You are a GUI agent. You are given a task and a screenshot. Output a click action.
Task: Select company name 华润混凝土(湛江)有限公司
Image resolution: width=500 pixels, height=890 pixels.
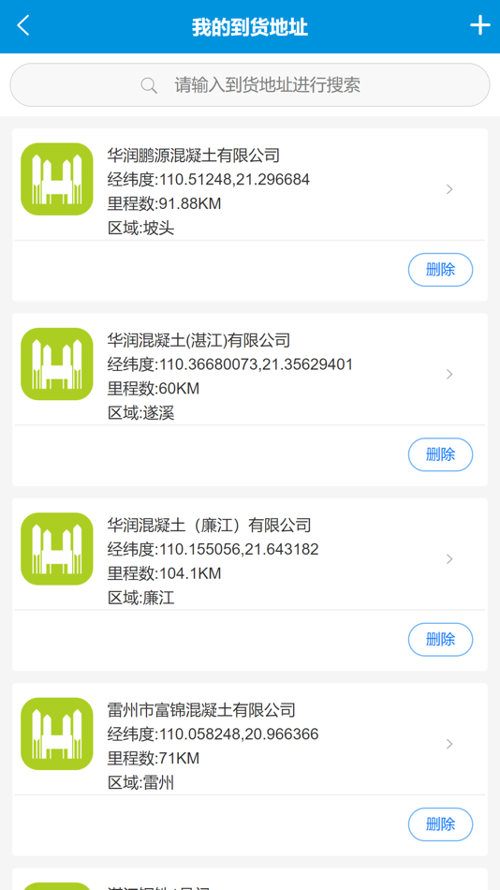click(199, 340)
